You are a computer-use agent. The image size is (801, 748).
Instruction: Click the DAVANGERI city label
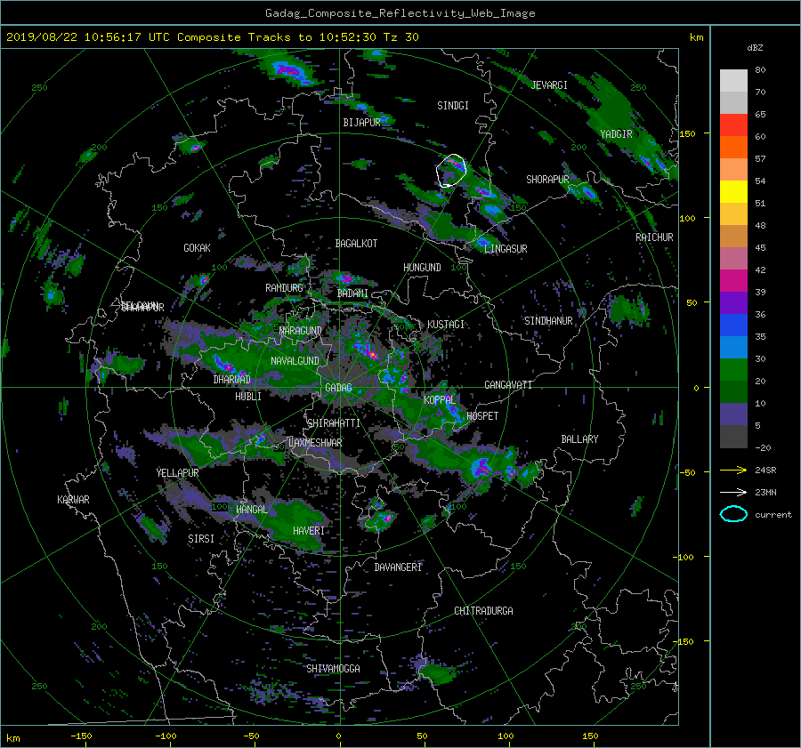tap(398, 567)
